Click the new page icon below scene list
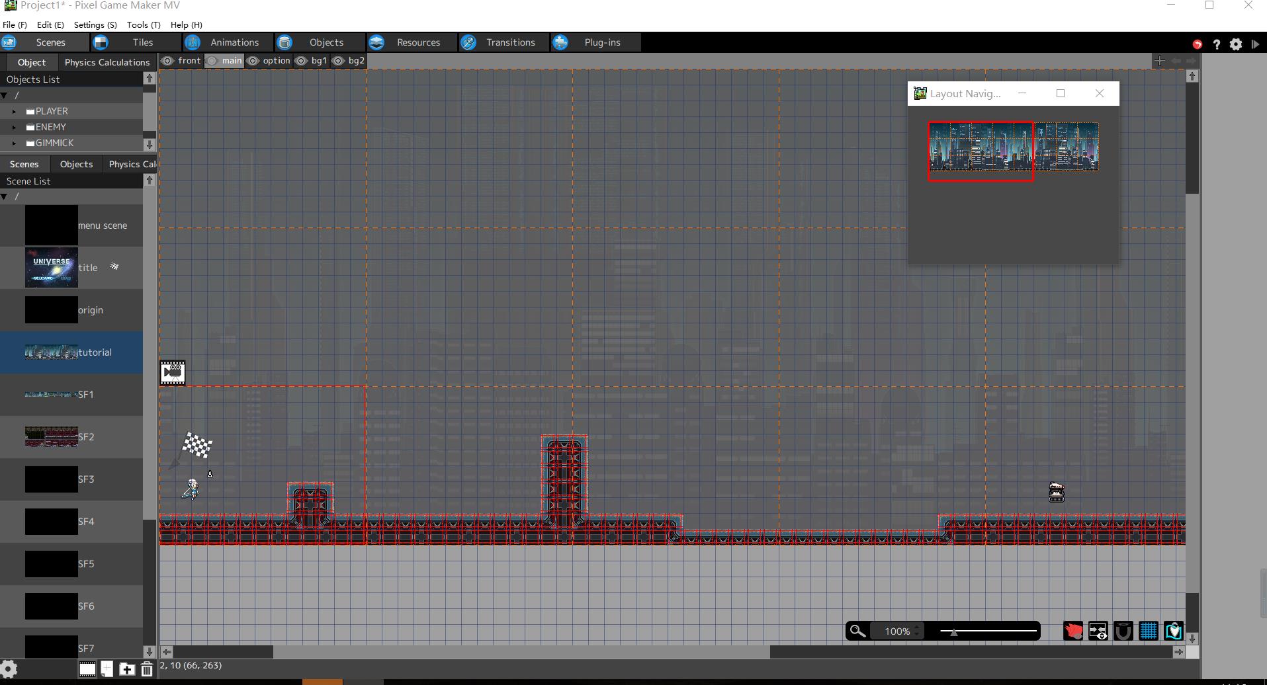Screen dimensions: 1267x685 (107, 669)
